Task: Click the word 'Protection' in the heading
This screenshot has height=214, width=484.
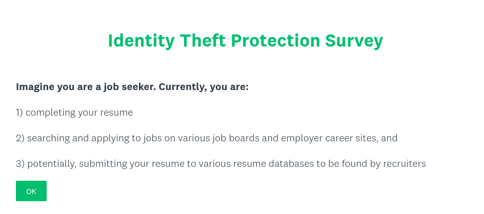Action: pyautogui.click(x=276, y=40)
